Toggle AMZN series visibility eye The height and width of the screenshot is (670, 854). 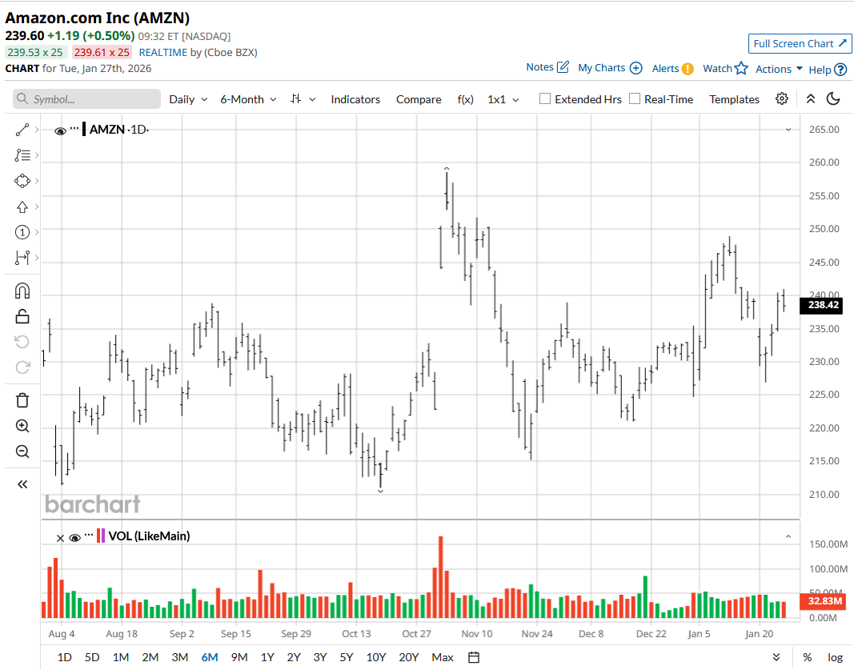(61, 130)
